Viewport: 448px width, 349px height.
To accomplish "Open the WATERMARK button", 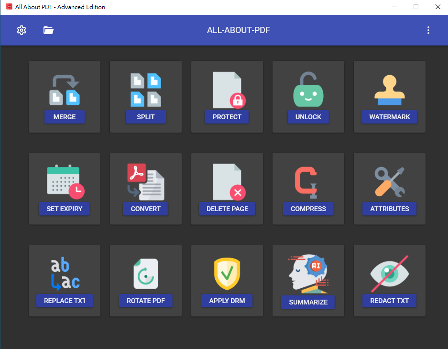I will pos(389,117).
